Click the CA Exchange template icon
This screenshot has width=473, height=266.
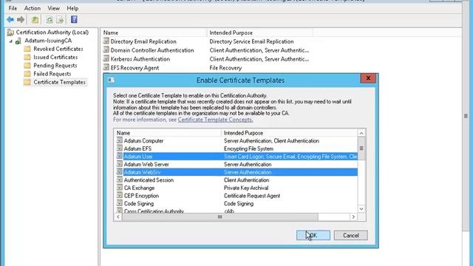point(120,188)
